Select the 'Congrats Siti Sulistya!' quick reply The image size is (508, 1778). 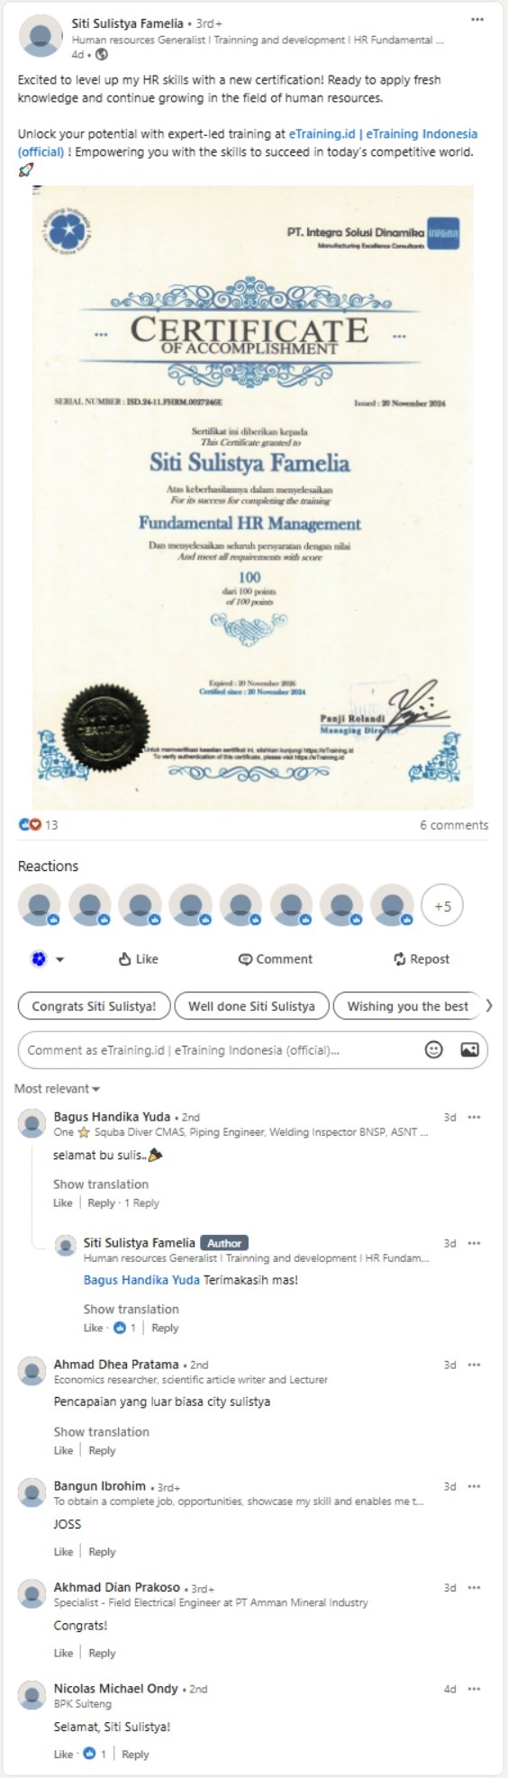click(x=94, y=1006)
